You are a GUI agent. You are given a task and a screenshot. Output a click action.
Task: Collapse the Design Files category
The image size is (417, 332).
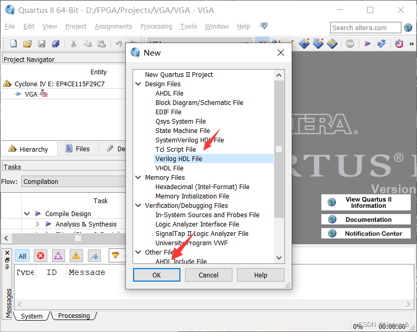tap(138, 84)
